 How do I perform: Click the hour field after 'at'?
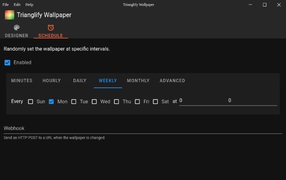(203, 100)
